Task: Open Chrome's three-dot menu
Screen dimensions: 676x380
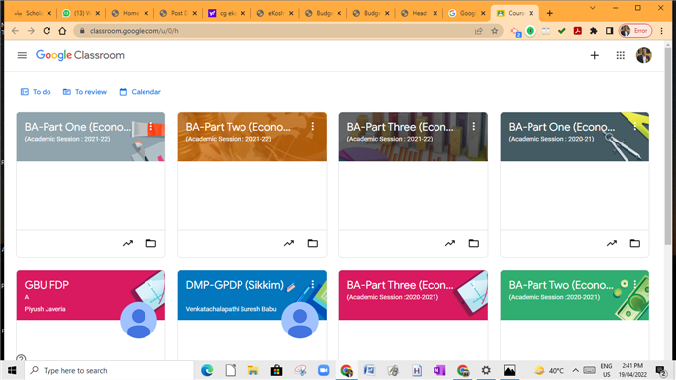Action: (662, 31)
